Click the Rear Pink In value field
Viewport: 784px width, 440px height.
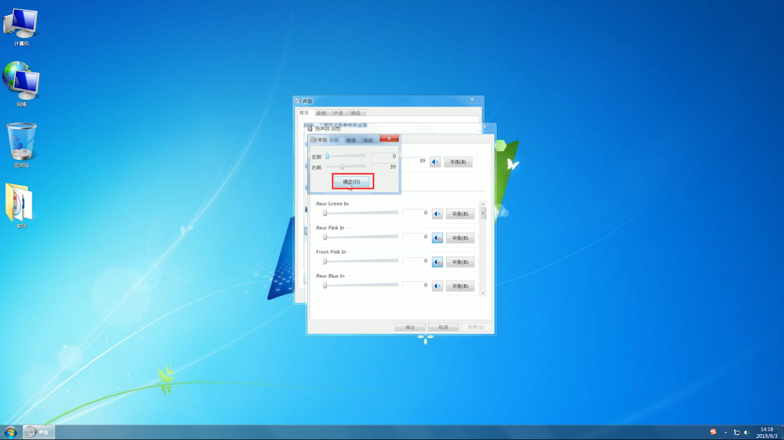pyautogui.click(x=416, y=237)
